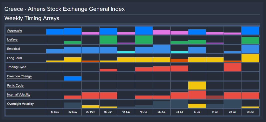Select the 26-Jun date column header

click(x=162, y=112)
